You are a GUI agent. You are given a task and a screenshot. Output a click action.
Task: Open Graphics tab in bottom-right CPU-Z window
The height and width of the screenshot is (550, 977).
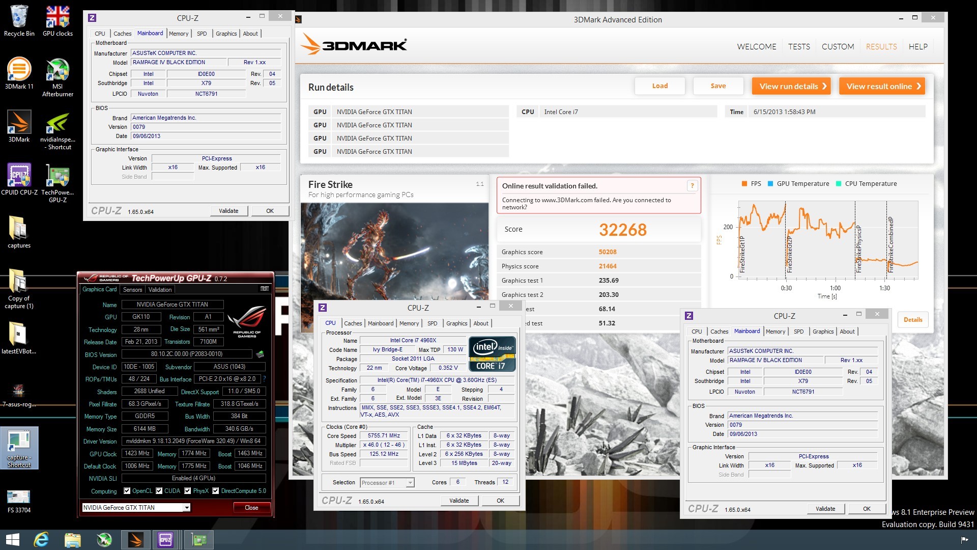click(x=823, y=332)
